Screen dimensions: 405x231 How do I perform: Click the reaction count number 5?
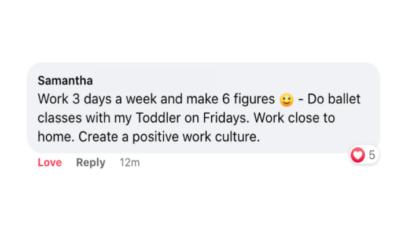371,155
